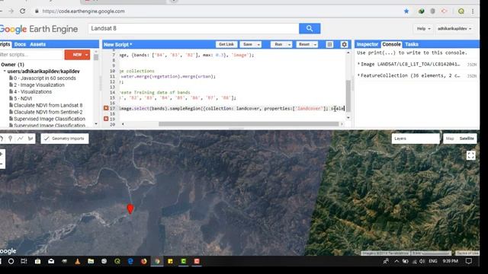Click the error marker on line 17
This screenshot has height=274, width=488.
[106, 108]
